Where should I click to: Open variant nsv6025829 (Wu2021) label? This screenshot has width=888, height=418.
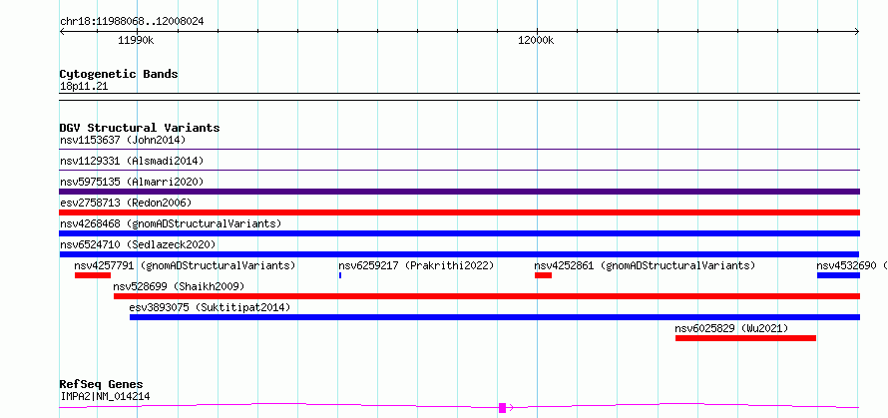click(x=731, y=328)
